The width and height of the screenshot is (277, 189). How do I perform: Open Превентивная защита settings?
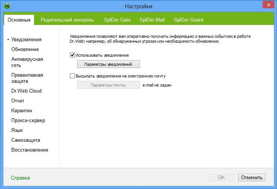(x=27, y=78)
